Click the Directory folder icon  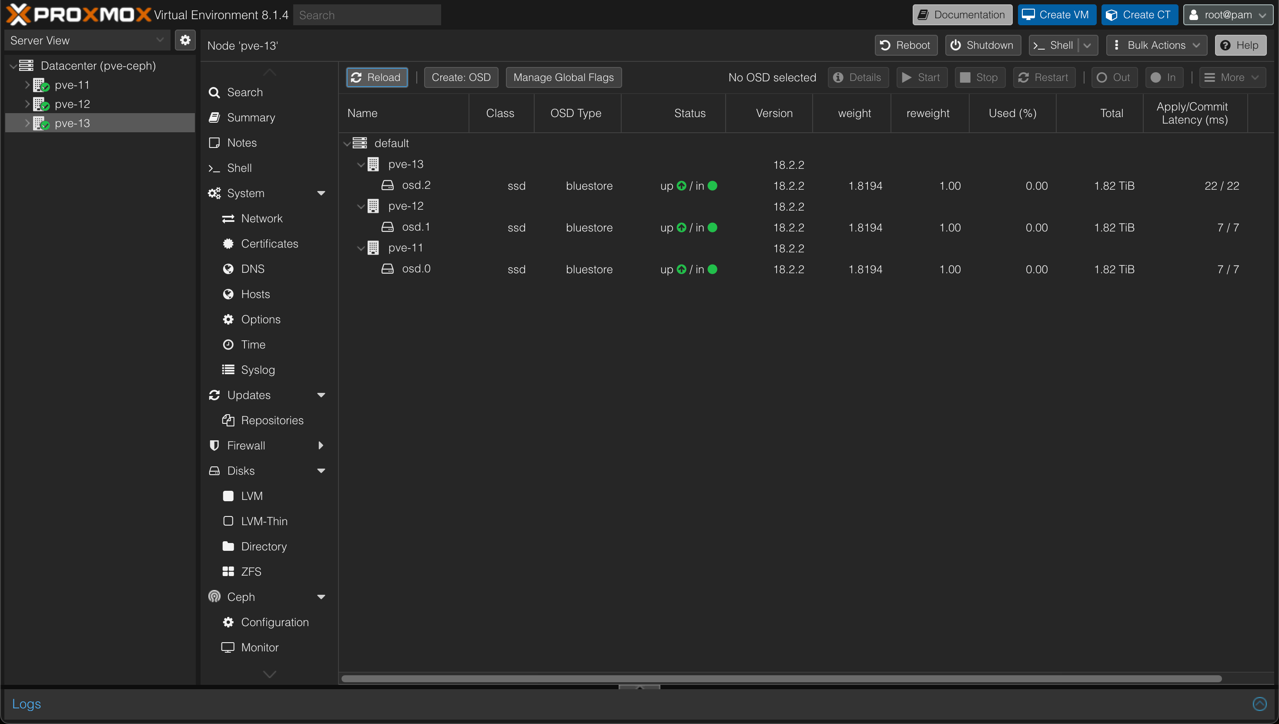click(x=228, y=546)
